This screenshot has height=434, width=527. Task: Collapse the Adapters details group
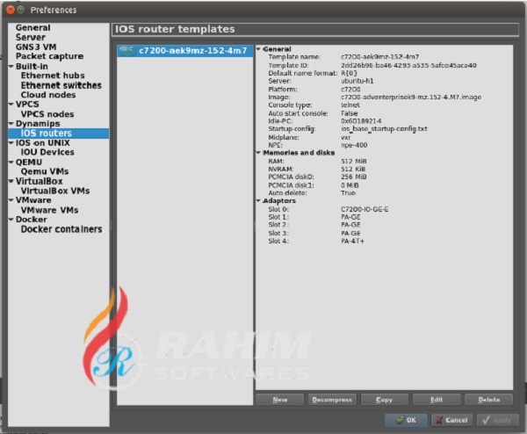coord(258,200)
